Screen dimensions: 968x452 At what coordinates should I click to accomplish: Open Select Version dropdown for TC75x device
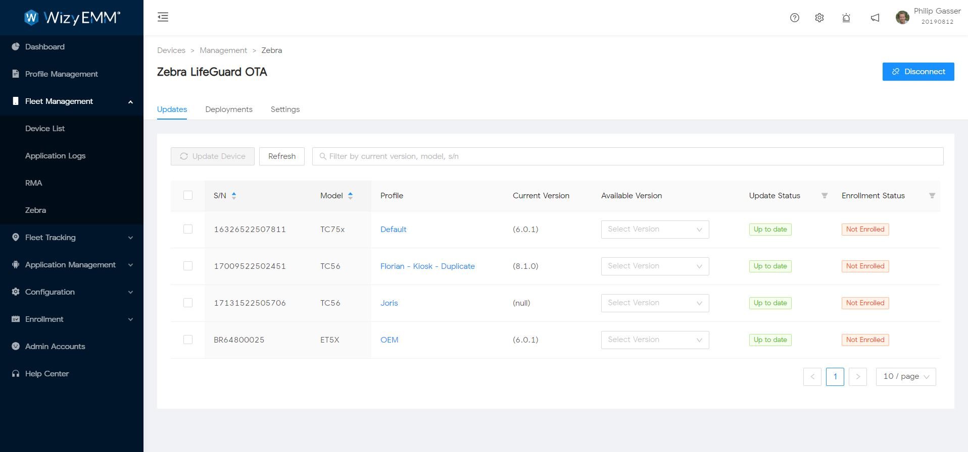pos(655,230)
